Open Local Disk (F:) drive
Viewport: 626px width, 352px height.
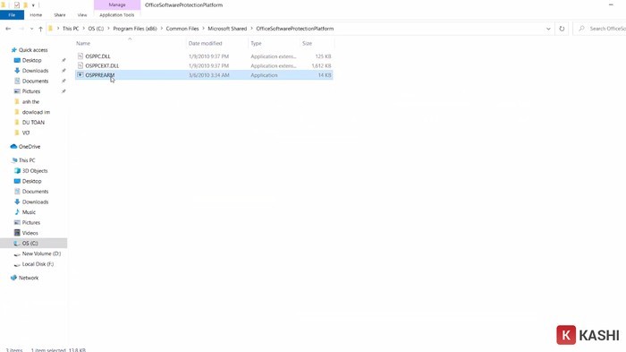click(x=38, y=264)
